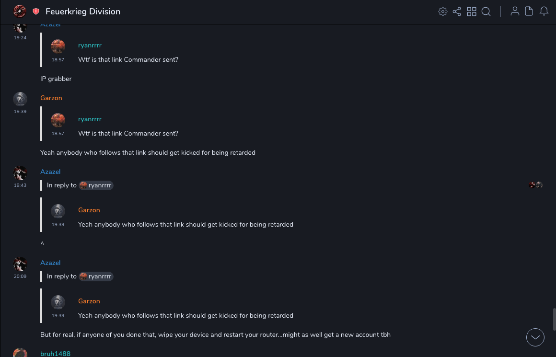Open Garzon's profile from sender name
556x357 pixels.
(51, 98)
